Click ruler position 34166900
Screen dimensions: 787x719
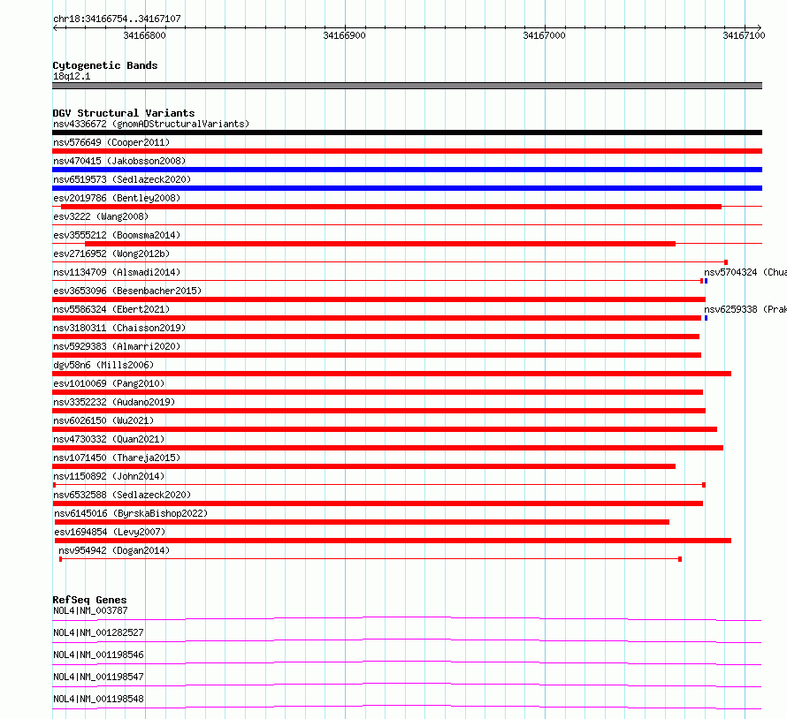coord(344,35)
